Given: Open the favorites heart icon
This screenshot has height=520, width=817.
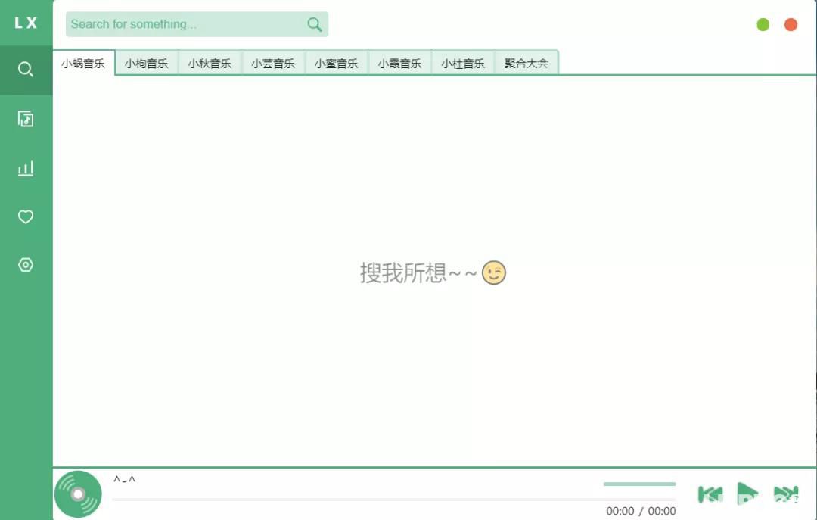Looking at the screenshot, I should pyautogui.click(x=26, y=216).
